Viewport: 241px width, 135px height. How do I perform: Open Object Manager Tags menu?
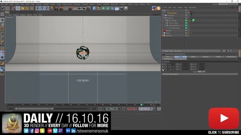[186, 7]
